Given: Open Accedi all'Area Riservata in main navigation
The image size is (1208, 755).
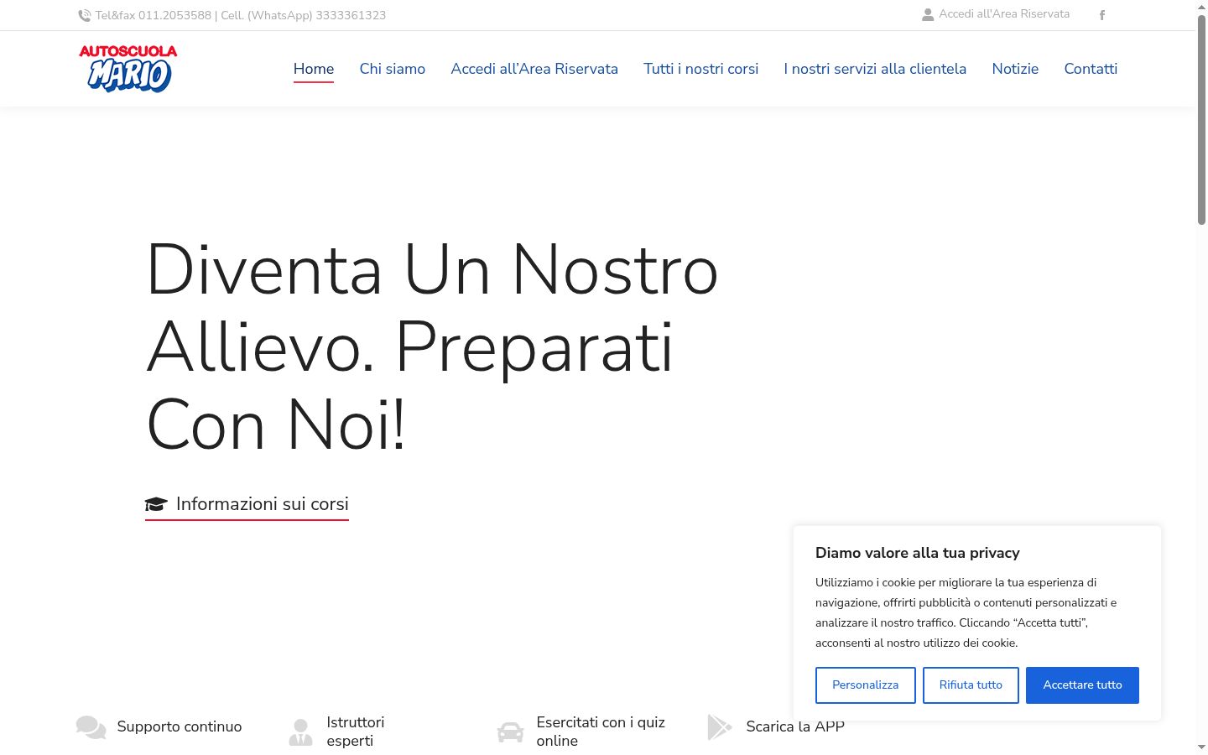Looking at the screenshot, I should point(534,69).
